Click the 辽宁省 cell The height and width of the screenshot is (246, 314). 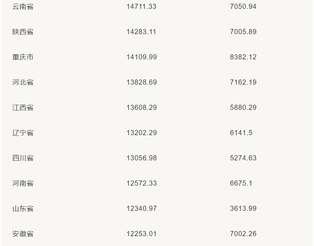point(23,133)
